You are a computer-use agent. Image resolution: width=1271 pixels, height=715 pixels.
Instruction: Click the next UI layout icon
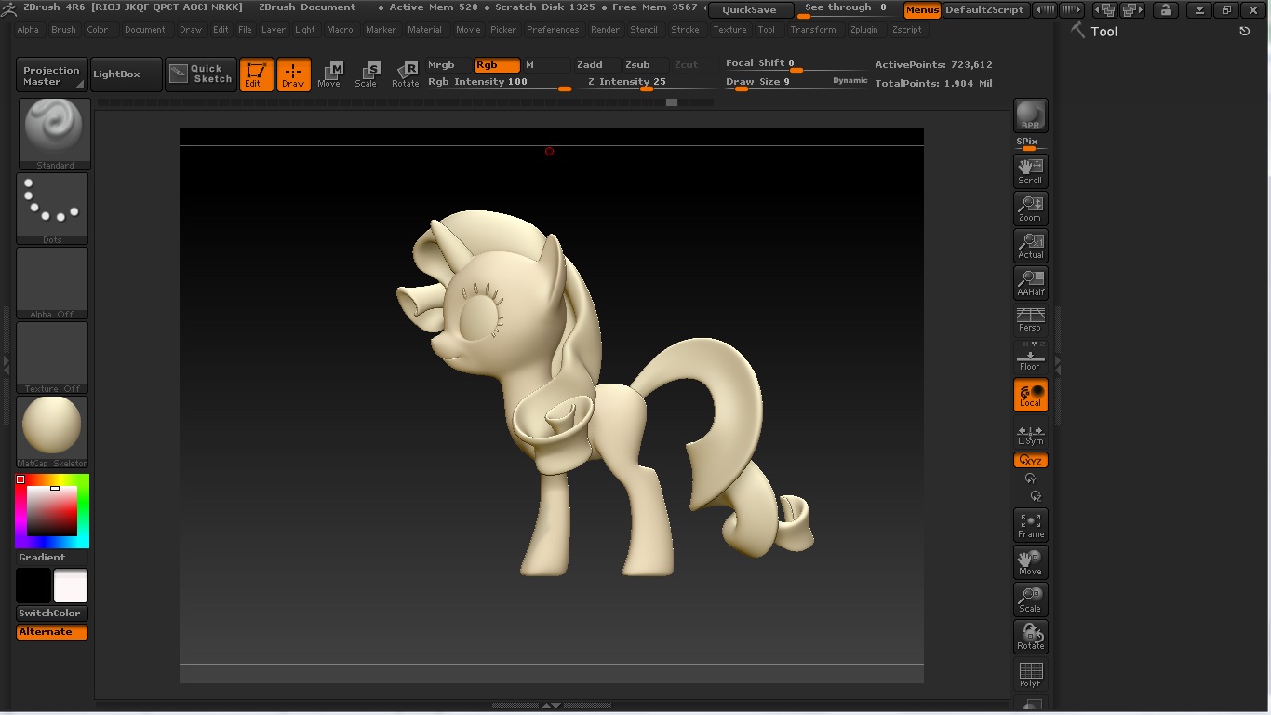pos(1132,10)
